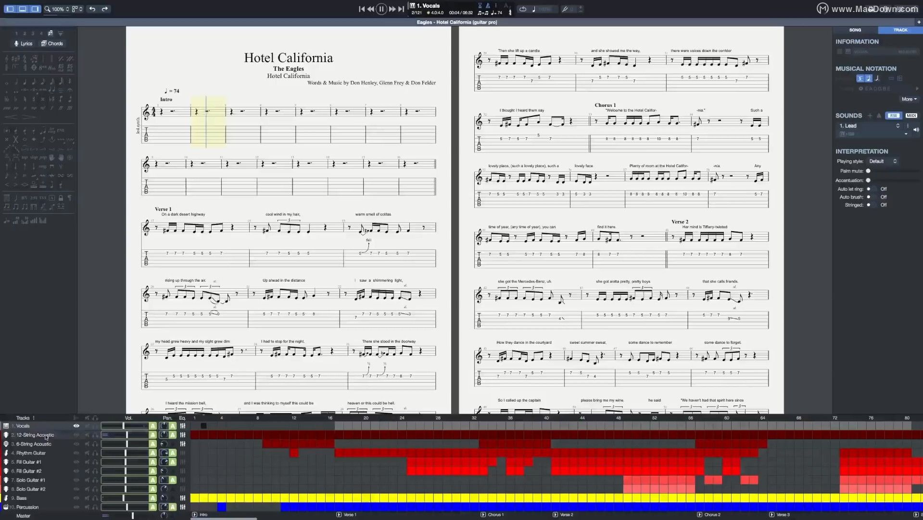Open the Chords button
This screenshot has height=520, width=923.
tap(52, 43)
